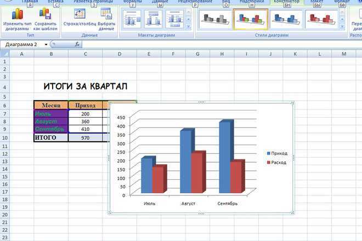Choose the multicolor chart style
The image size is (362, 241).
click(x=251, y=19)
